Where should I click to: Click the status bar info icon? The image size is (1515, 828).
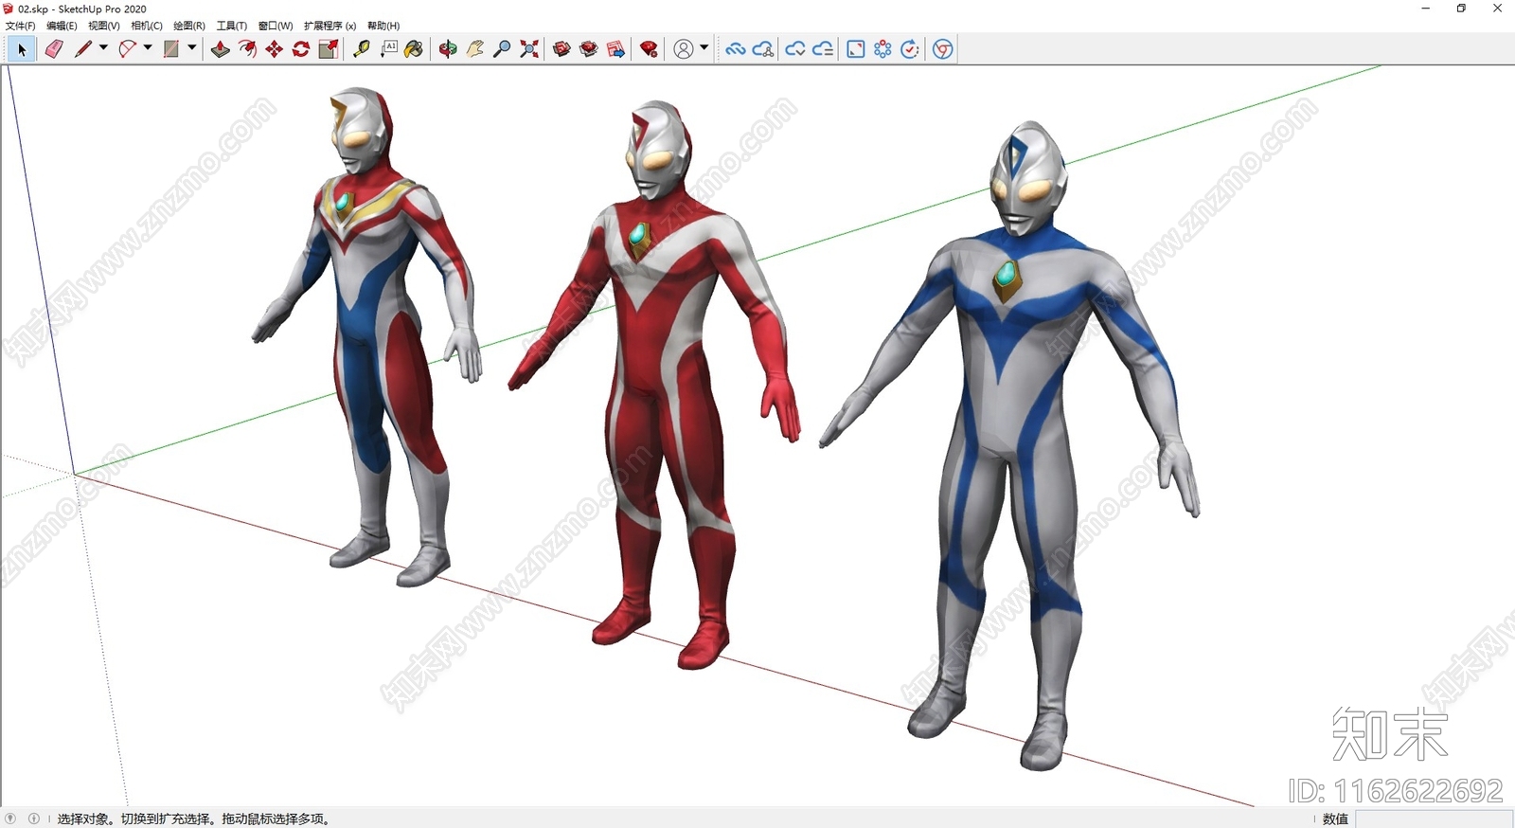coord(34,819)
